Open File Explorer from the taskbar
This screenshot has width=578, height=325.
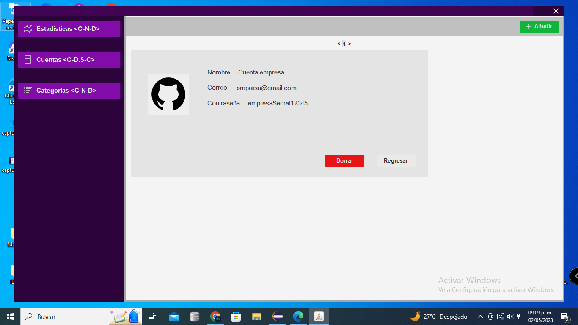point(257,317)
